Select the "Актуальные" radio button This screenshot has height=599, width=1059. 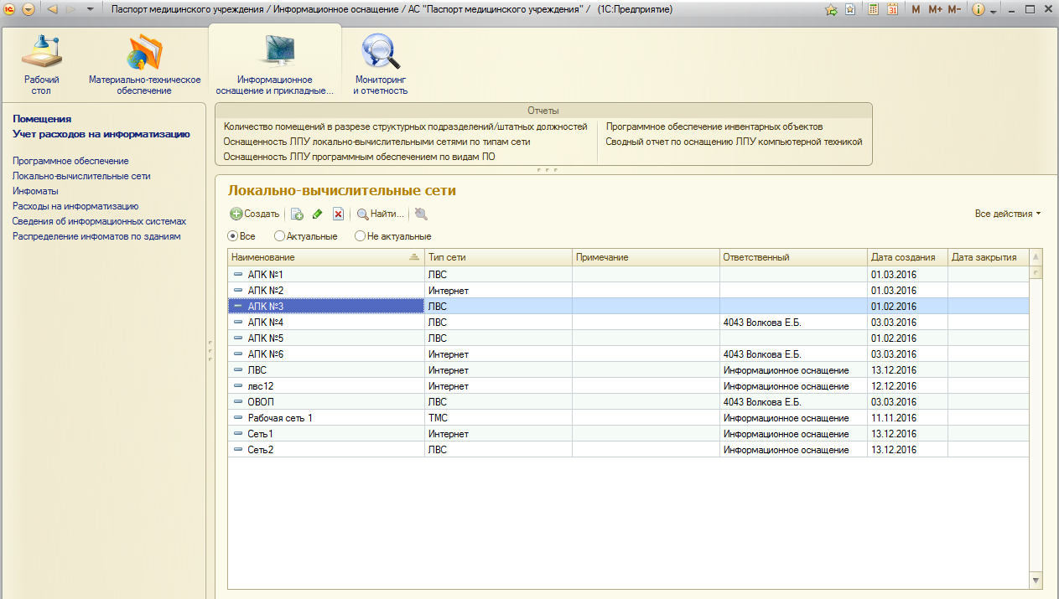280,236
